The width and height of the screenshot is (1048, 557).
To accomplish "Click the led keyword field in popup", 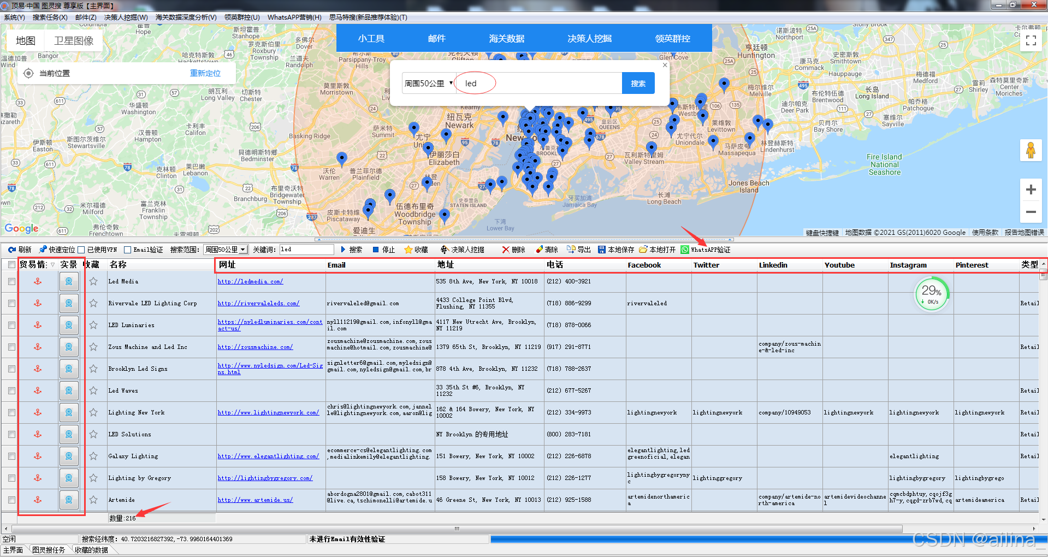I will (x=539, y=83).
